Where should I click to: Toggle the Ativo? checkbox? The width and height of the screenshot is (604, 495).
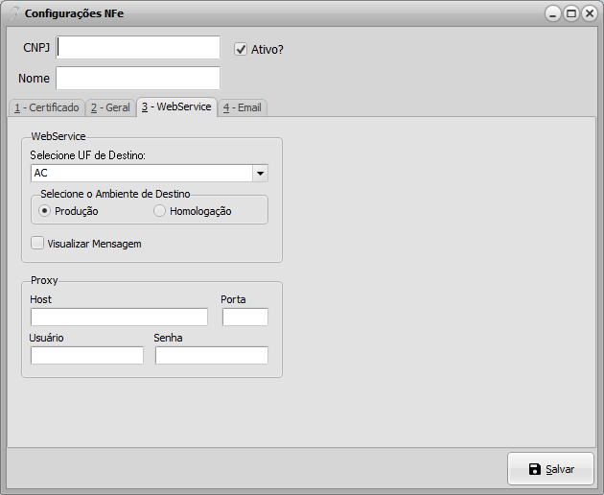point(241,49)
